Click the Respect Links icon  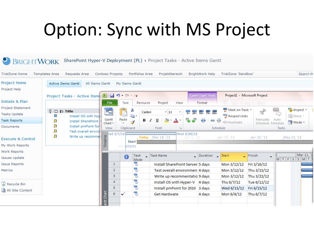tap(225, 116)
